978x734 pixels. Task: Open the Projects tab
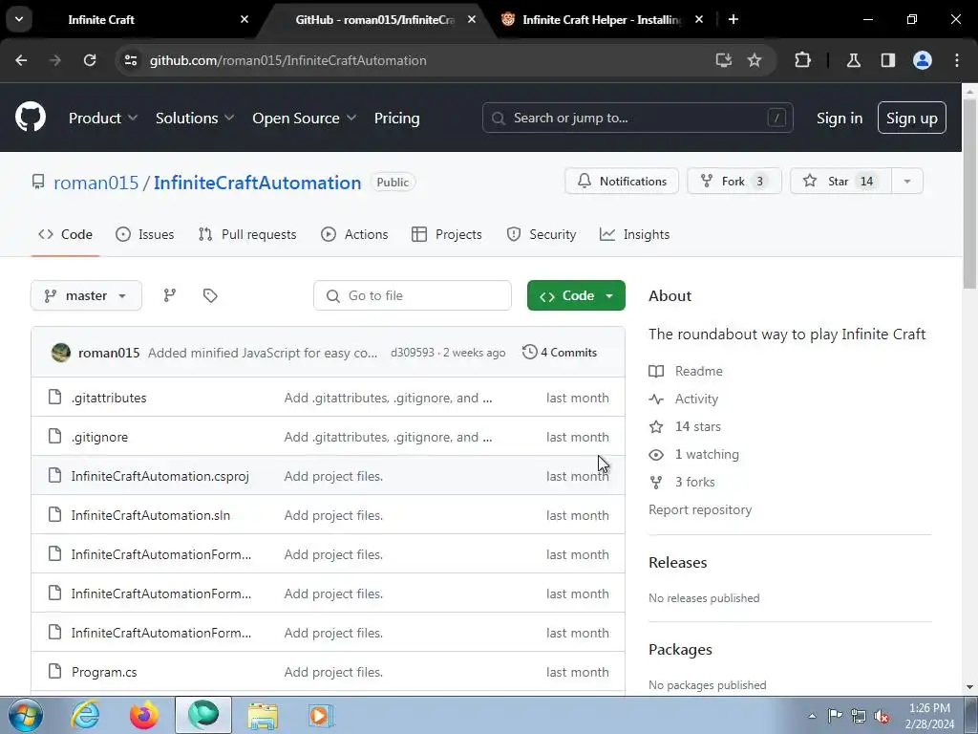447,234
